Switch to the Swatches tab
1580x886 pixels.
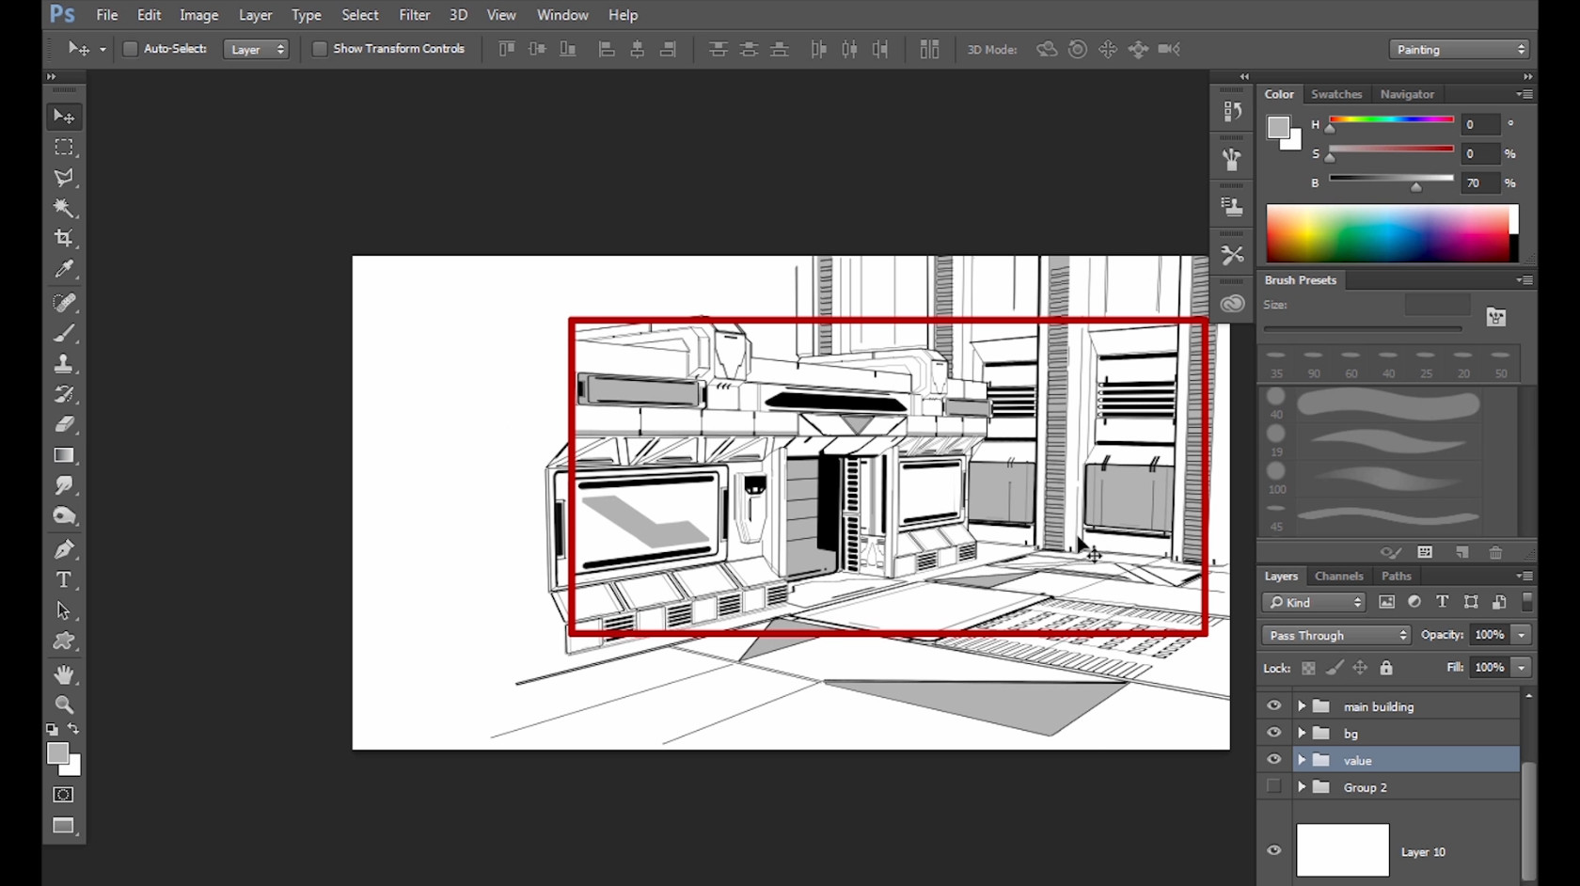(1335, 94)
